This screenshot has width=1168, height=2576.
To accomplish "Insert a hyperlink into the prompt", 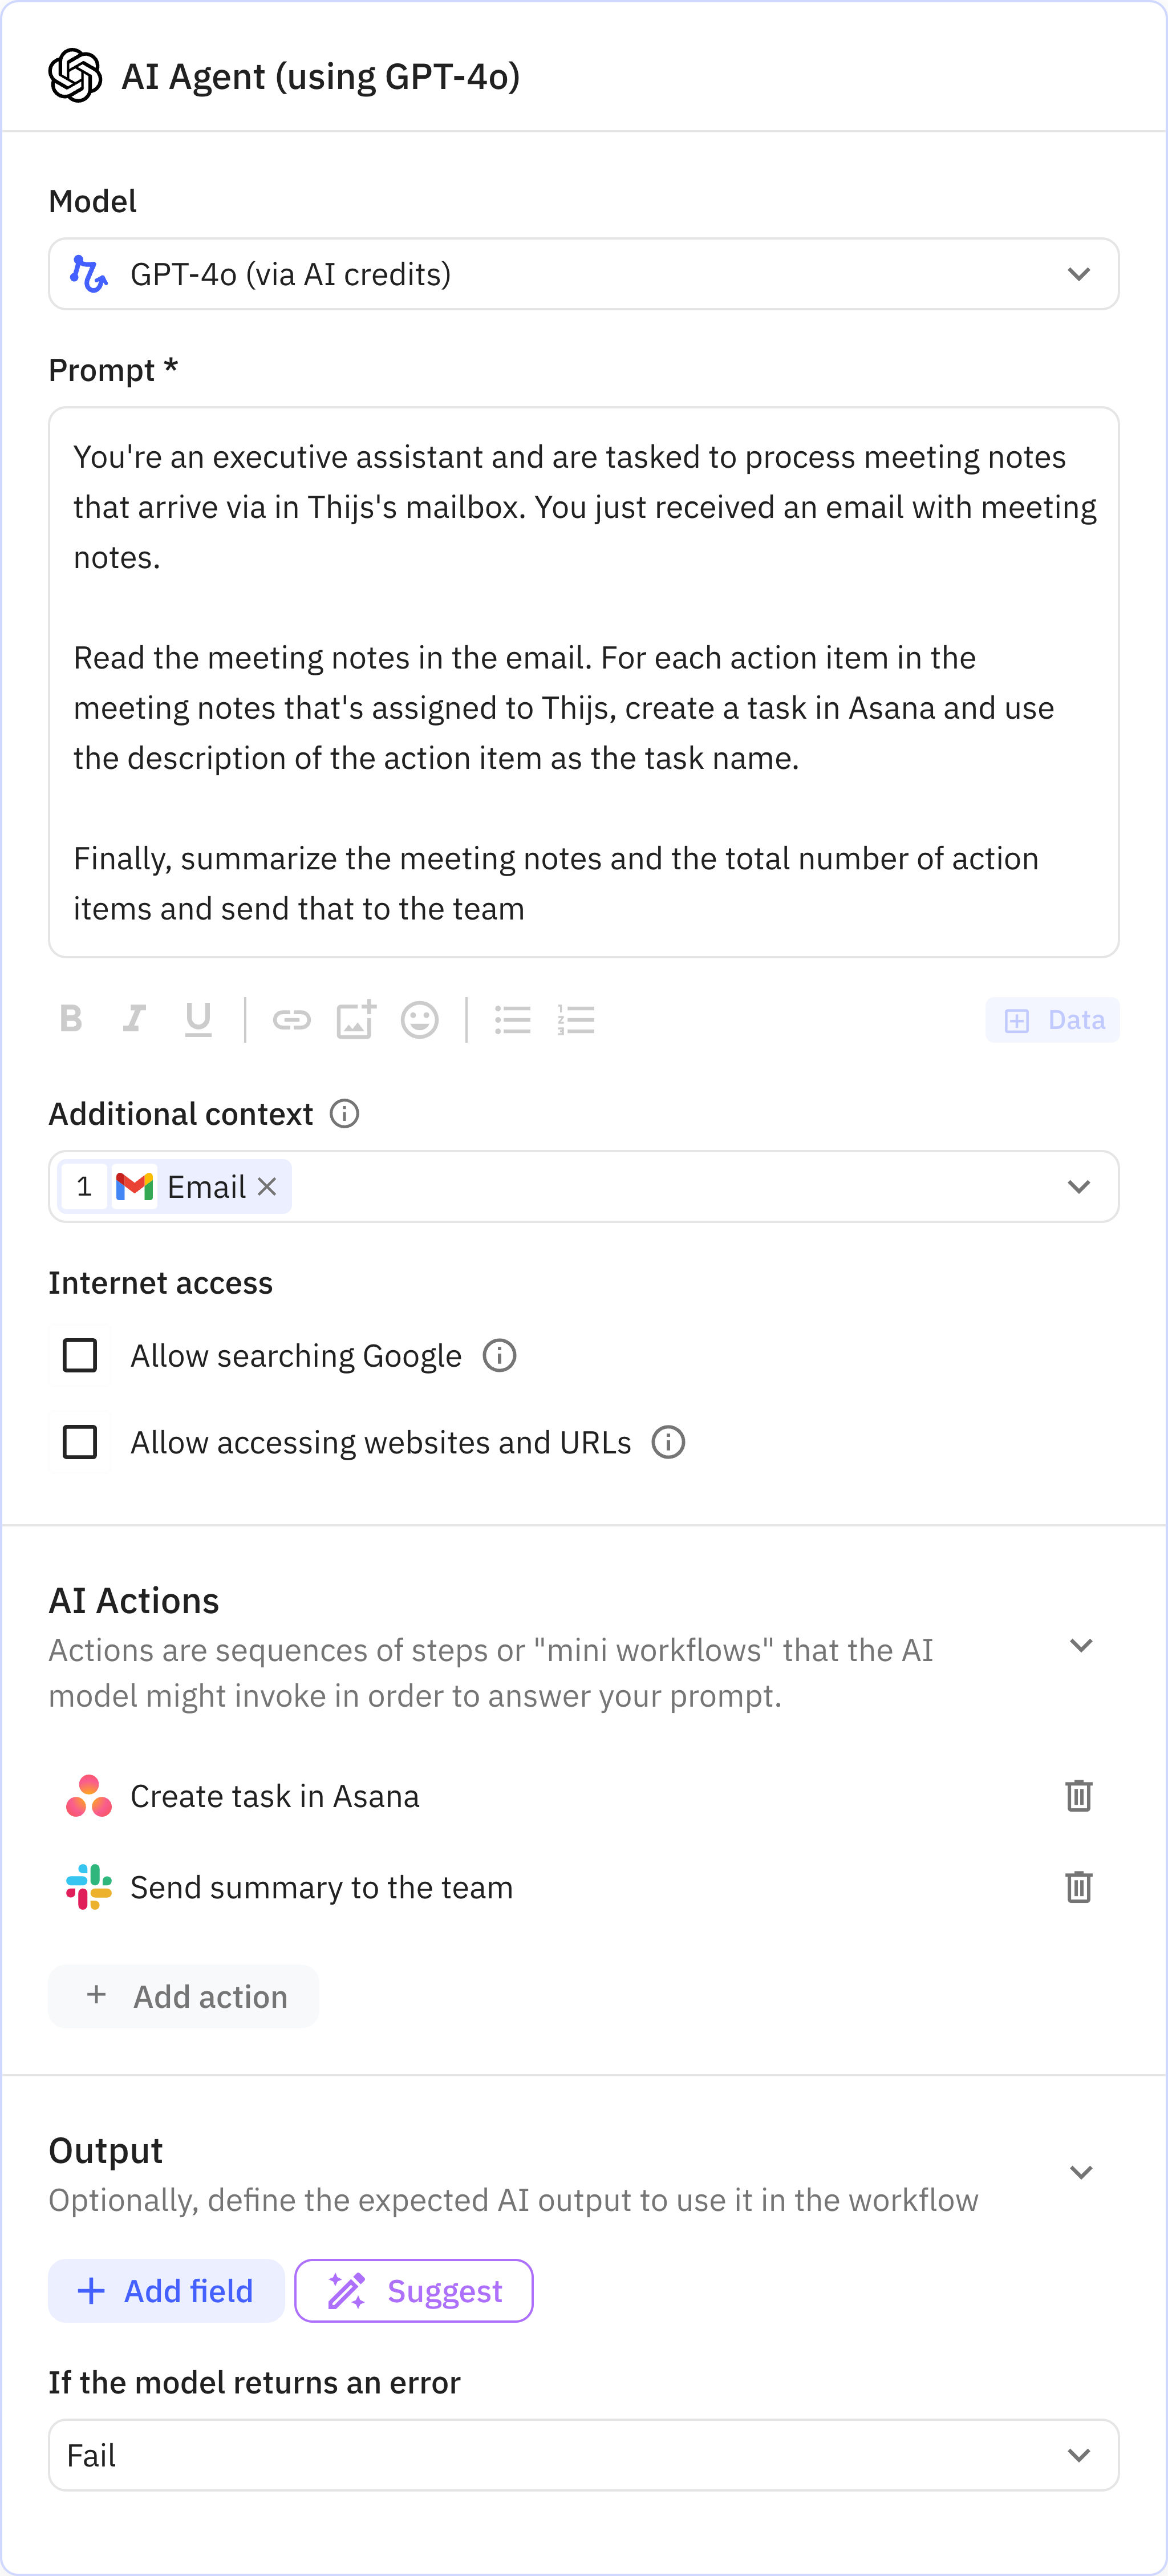I will pos(292,1020).
